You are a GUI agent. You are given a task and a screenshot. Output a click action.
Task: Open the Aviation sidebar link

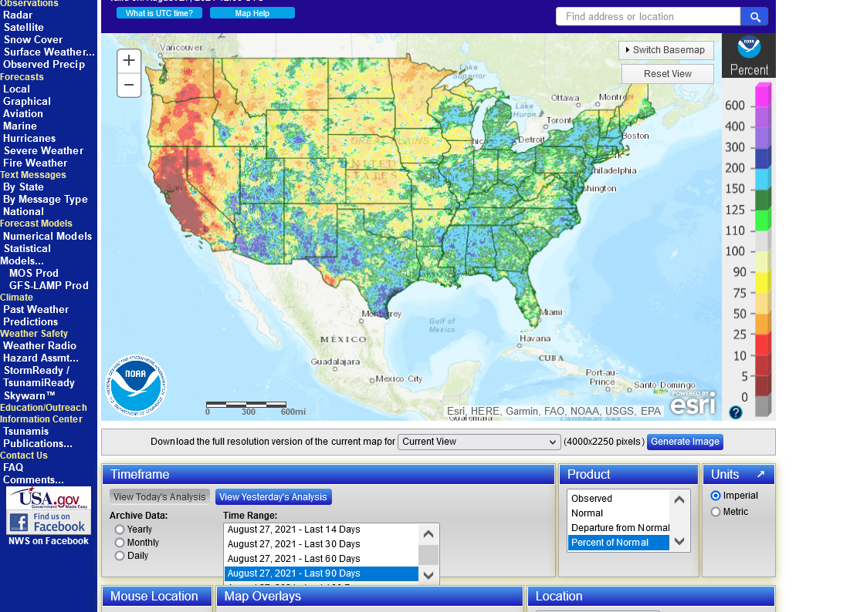pyautogui.click(x=22, y=114)
